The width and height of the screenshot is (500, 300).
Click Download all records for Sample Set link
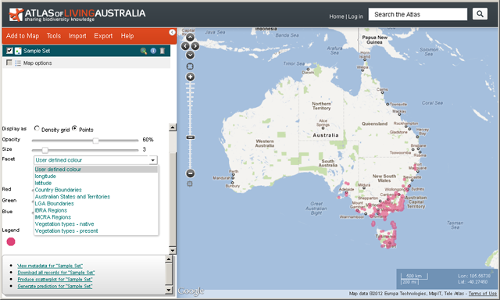[56, 273]
